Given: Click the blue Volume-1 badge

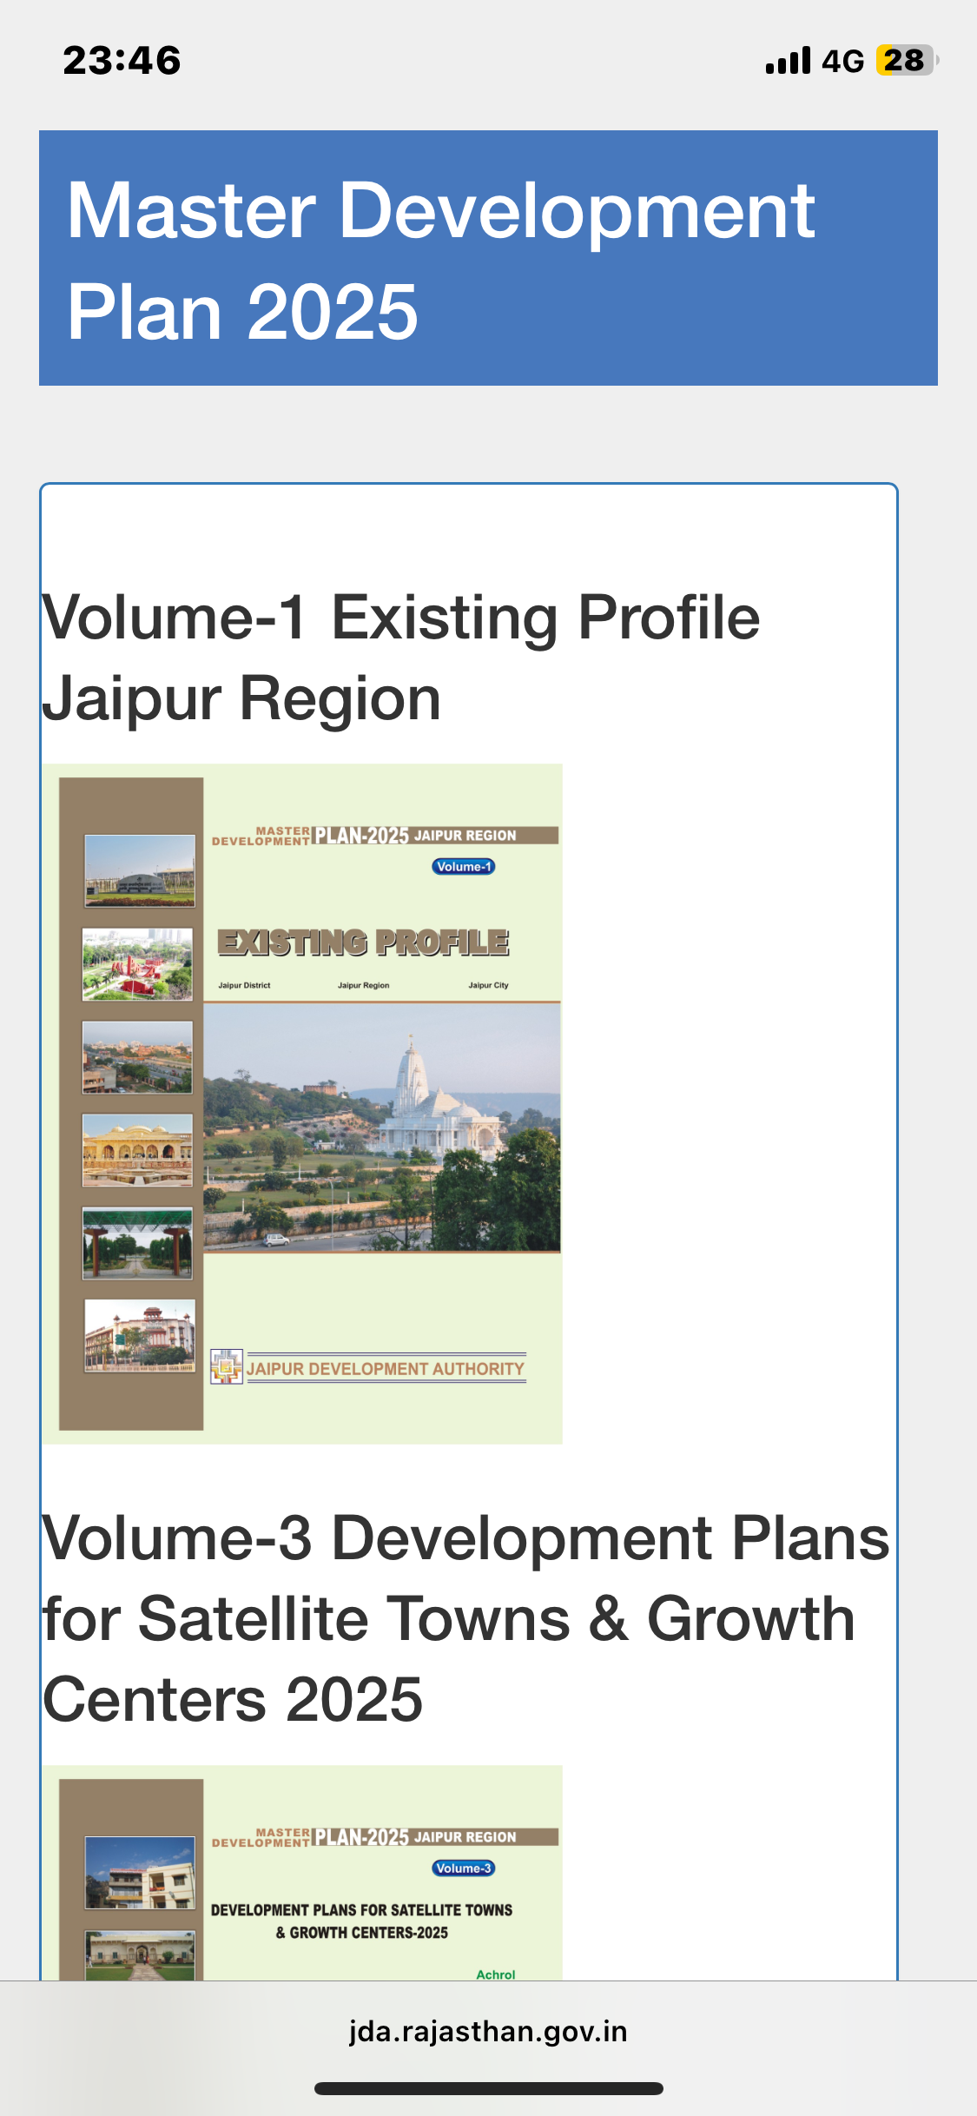Looking at the screenshot, I should tap(464, 866).
